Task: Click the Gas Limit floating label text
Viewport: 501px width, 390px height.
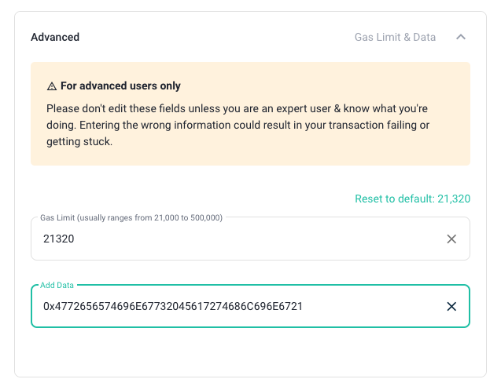Action: 131,218
